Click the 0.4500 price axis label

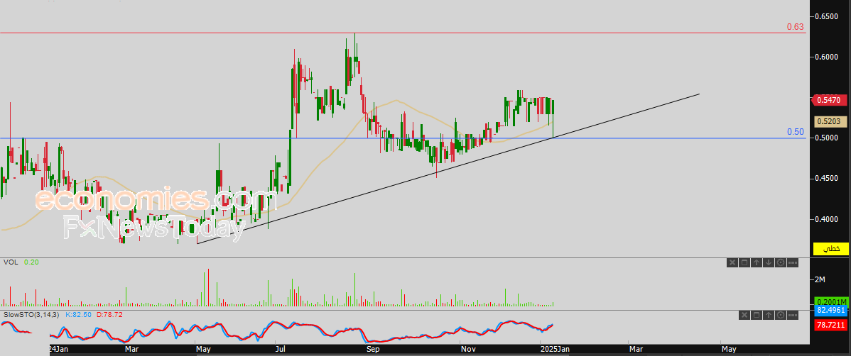828,179
